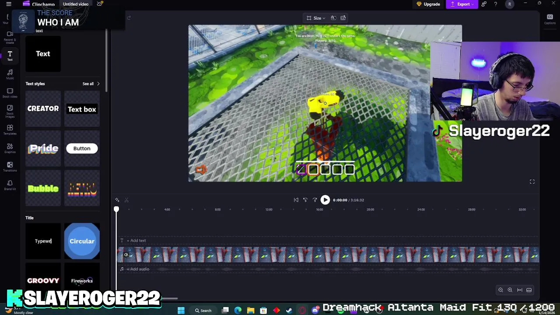This screenshot has width=560, height=315.
Task: Fit timeline to screen
Action: [x=520, y=290]
